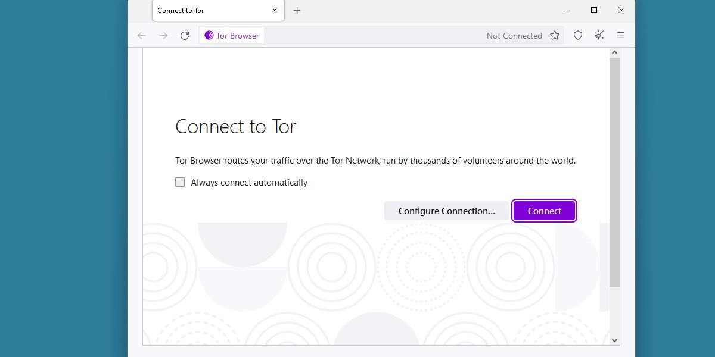
Task: Minimize the browser window
Action: point(567,10)
